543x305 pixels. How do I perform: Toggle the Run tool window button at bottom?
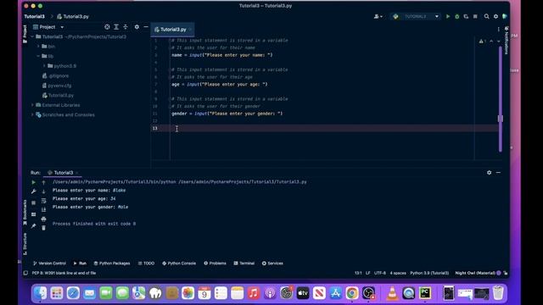tap(80, 263)
